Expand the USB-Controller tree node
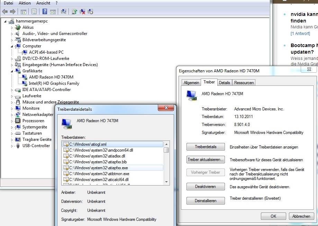Screen dimensions: 318x226 coord(12,146)
